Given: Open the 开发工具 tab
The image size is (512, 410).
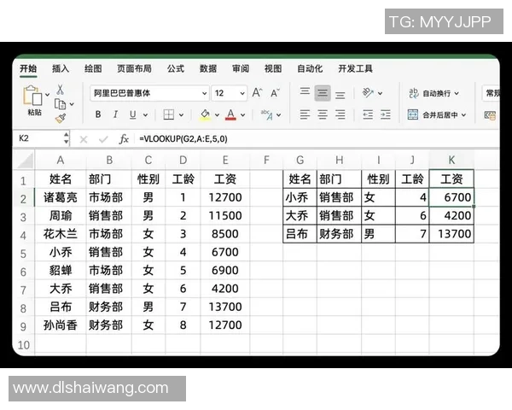Looking at the screenshot, I should (x=355, y=68).
